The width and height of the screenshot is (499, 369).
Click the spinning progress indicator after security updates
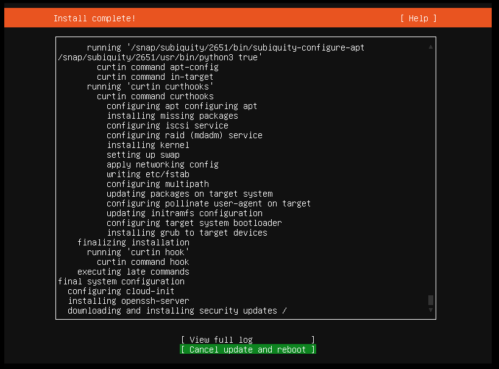coord(285,311)
